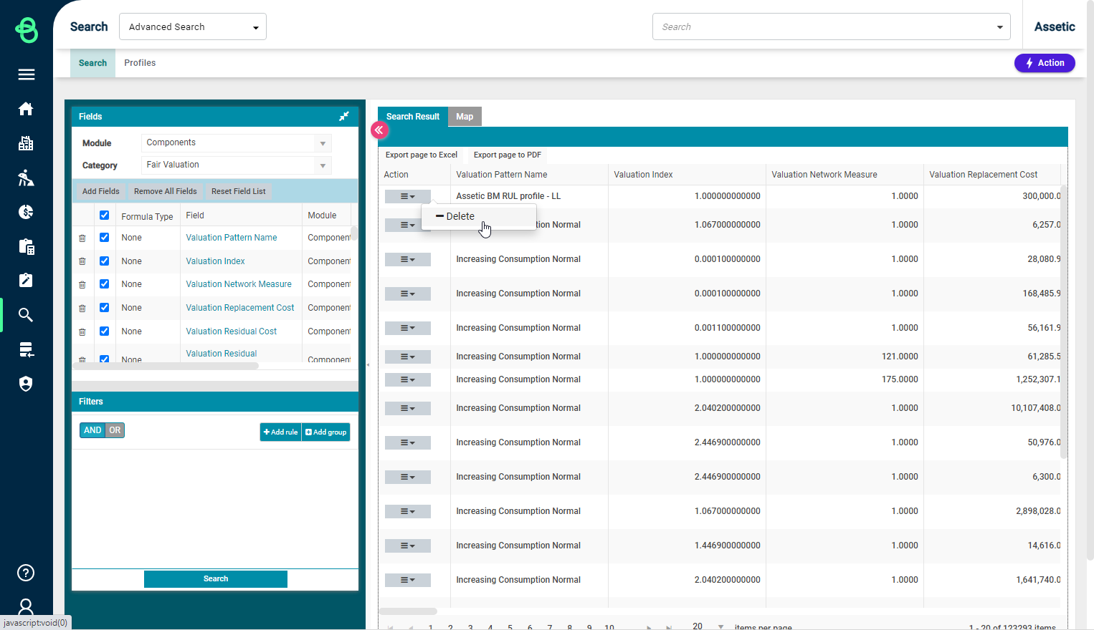Open the security shield sidebar icon

coord(26,384)
